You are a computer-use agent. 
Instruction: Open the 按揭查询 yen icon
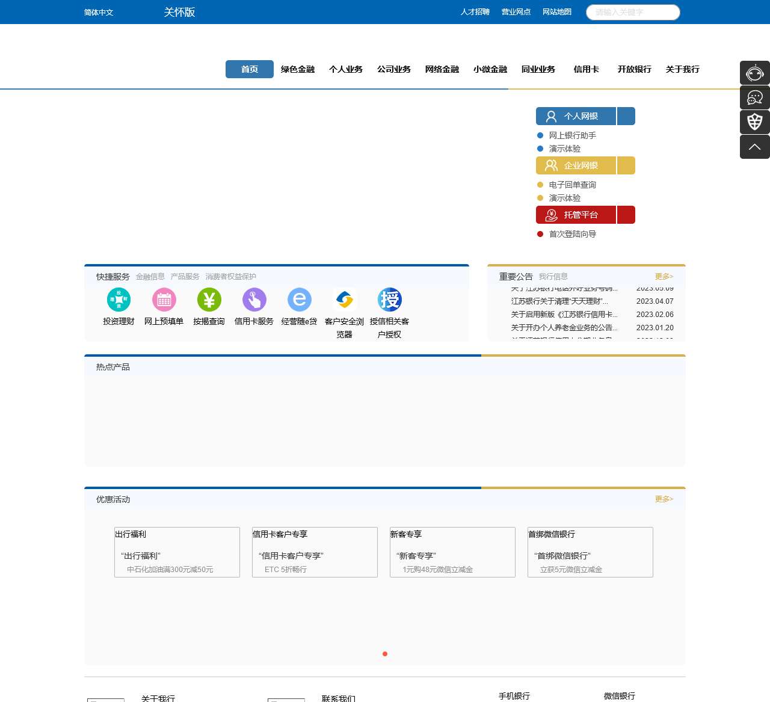tap(209, 300)
